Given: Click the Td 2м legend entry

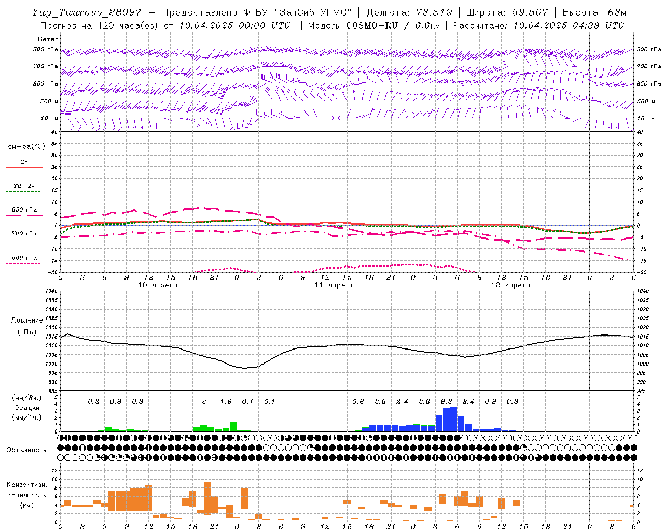Looking at the screenshot, I should pos(24,186).
